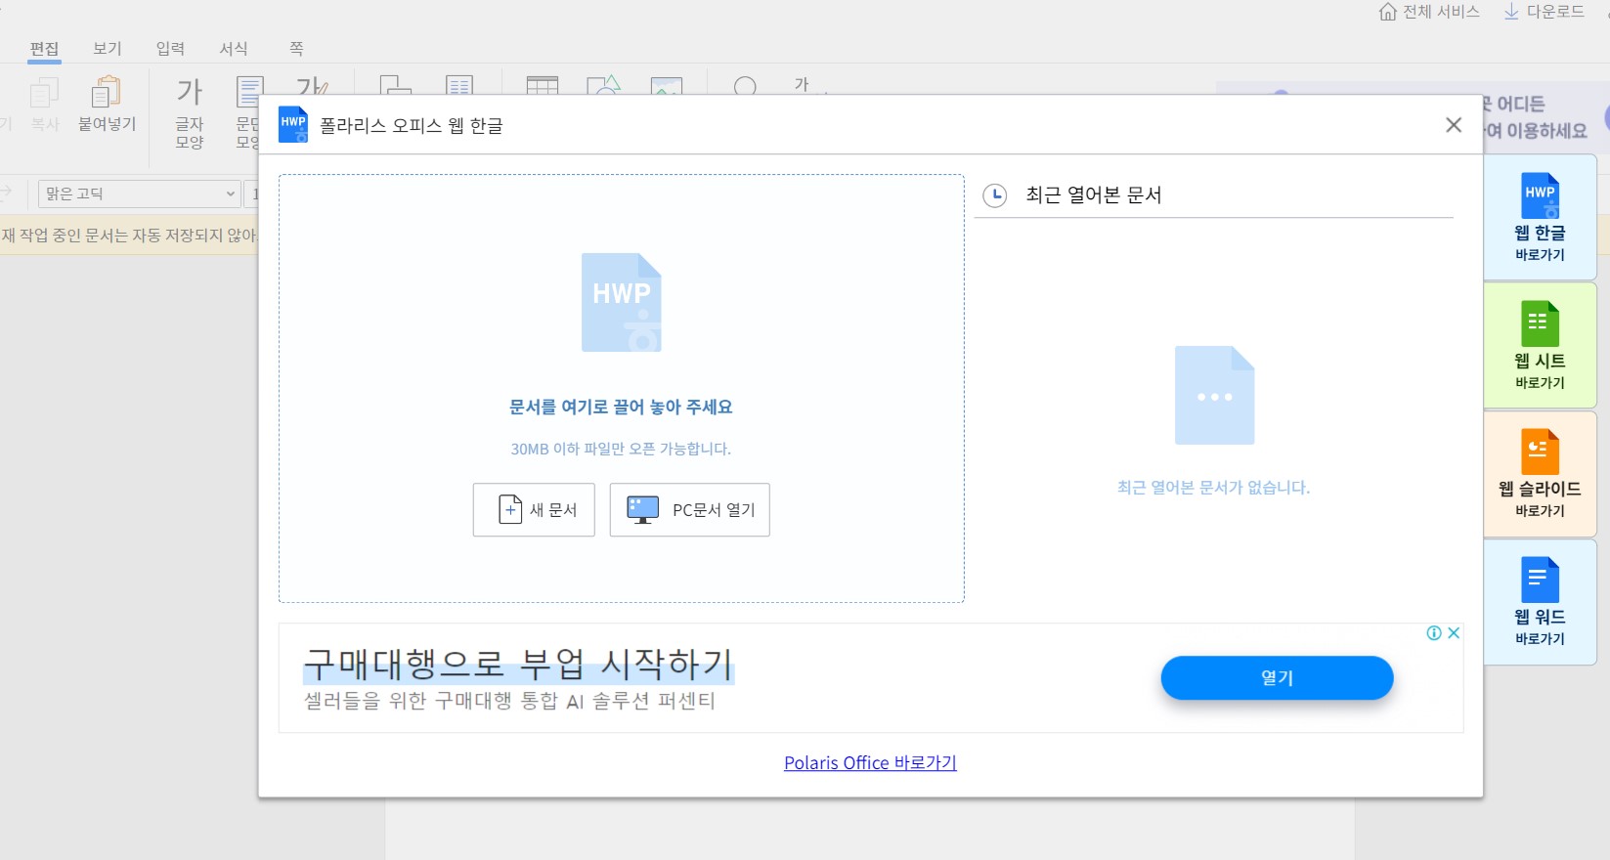The height and width of the screenshot is (860, 1610).
Task: Click the empty document placeholder icon
Action: 1214,395
